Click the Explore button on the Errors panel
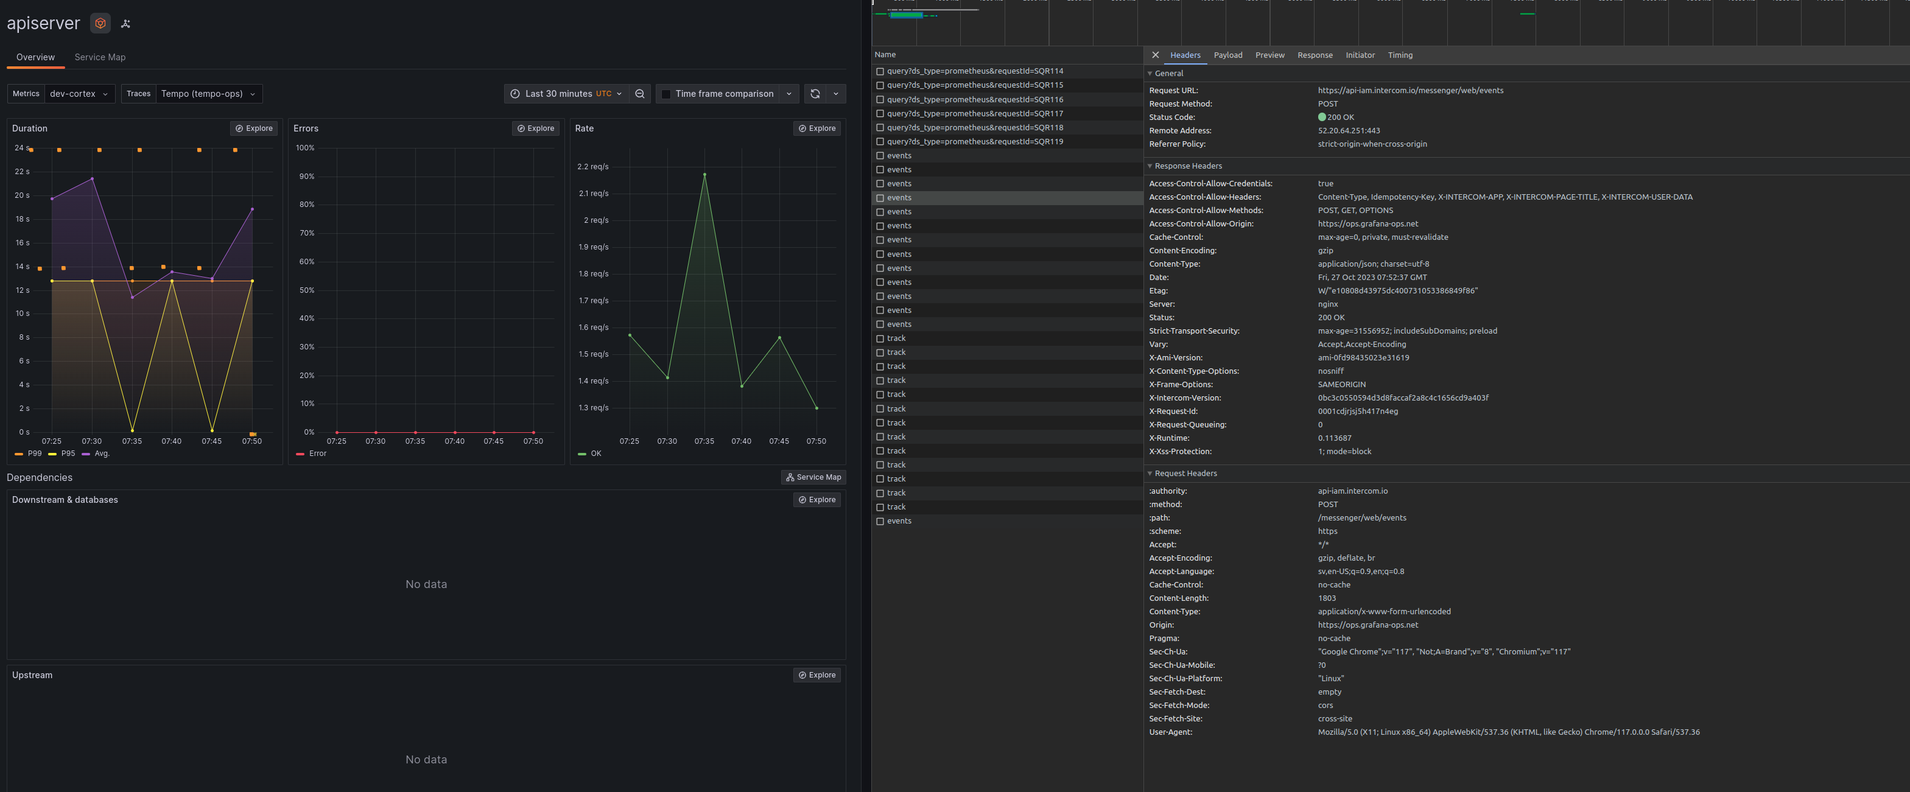 tap(535, 128)
